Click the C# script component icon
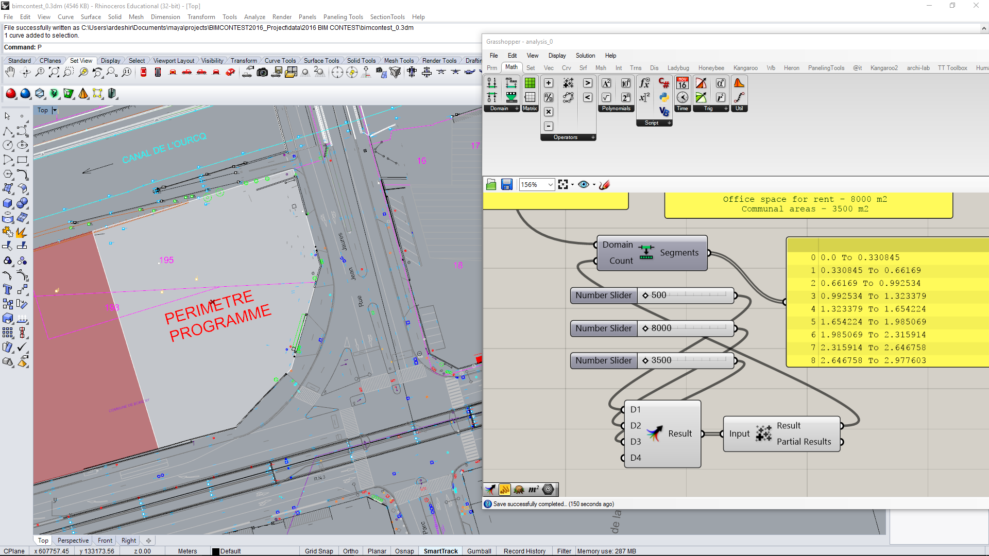Image resolution: width=989 pixels, height=556 pixels. pos(664,83)
